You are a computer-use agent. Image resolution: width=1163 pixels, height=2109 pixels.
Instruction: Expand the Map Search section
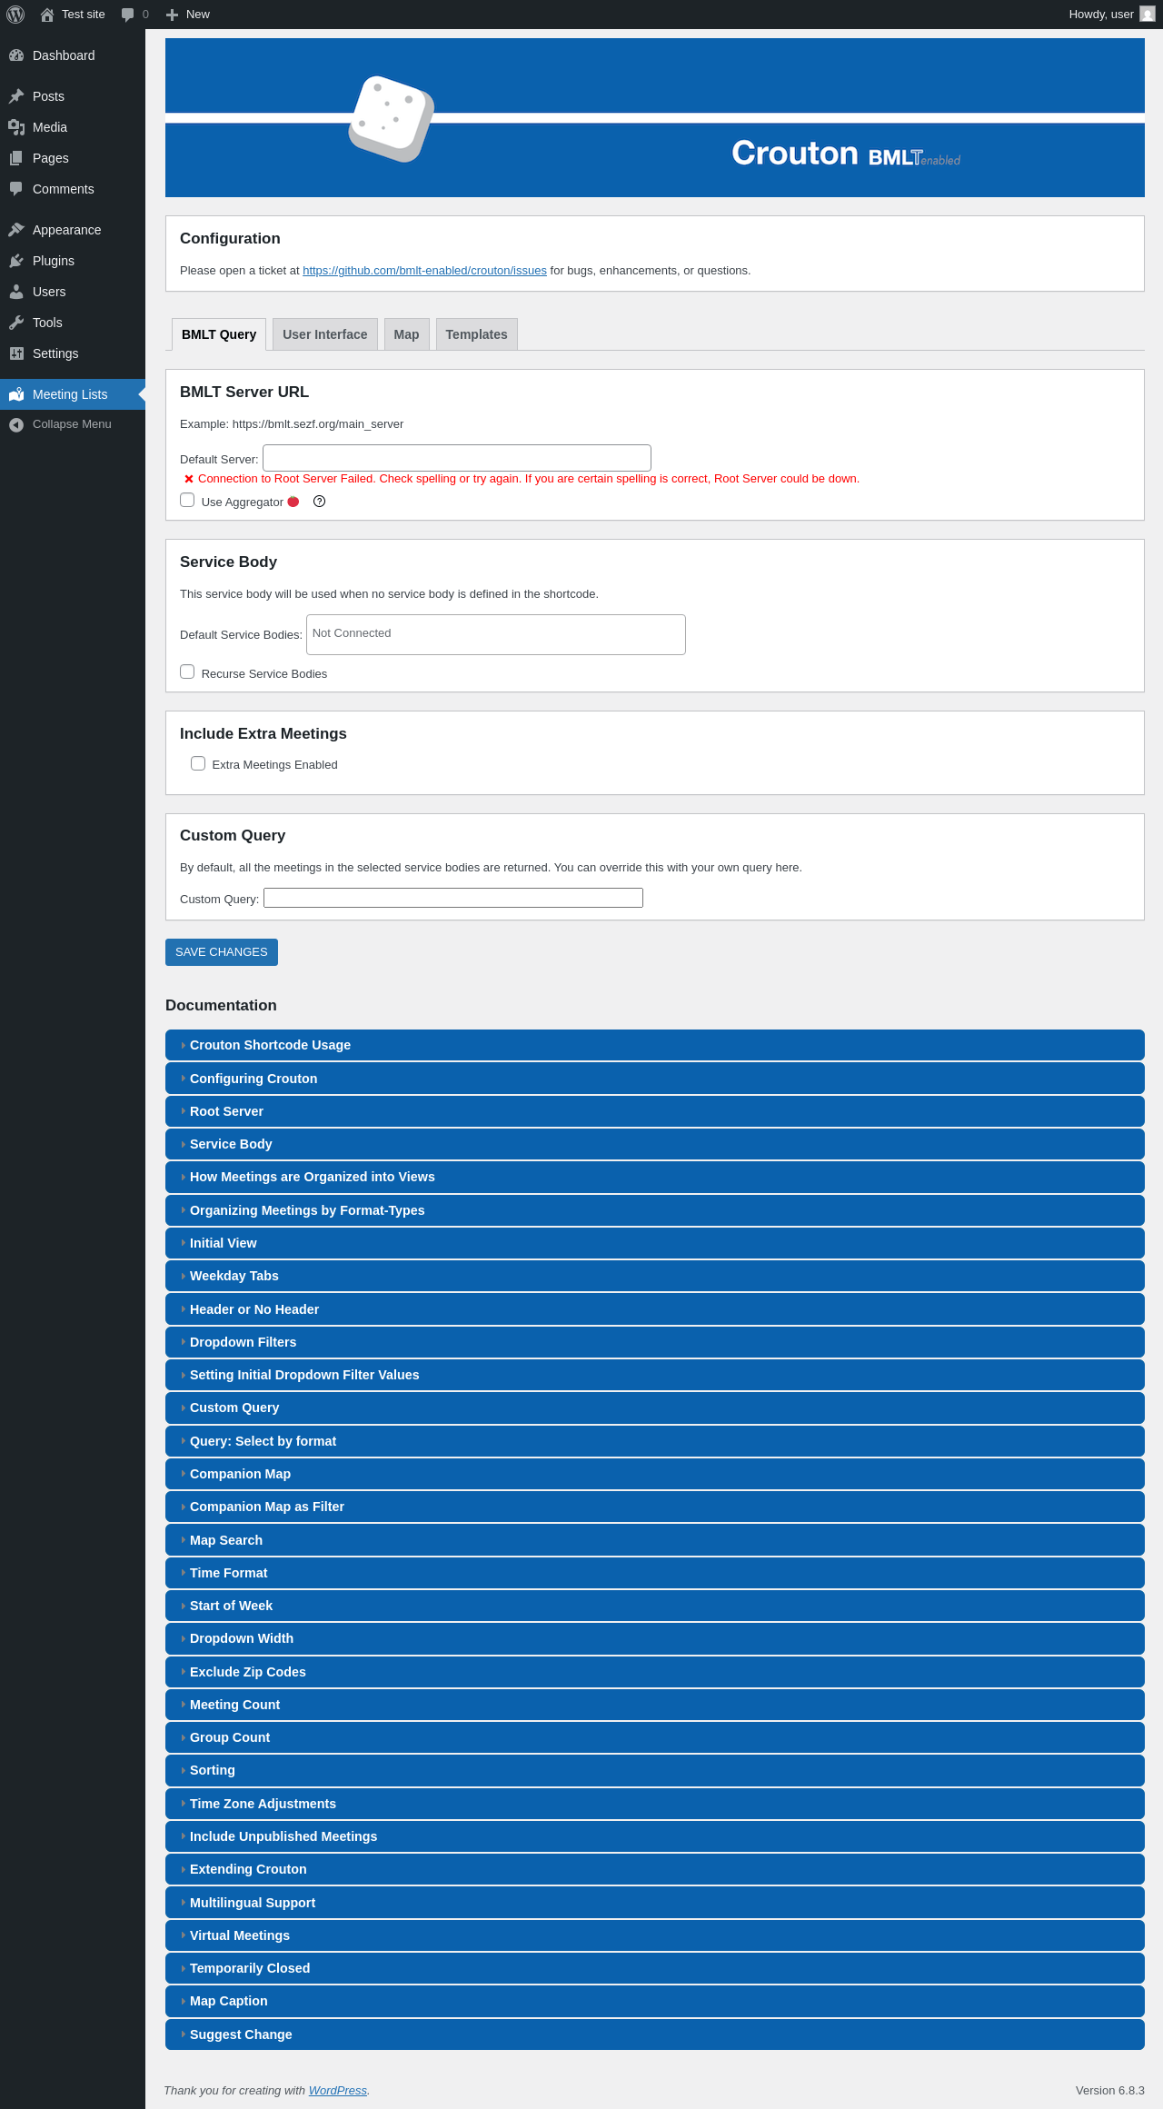pyautogui.click(x=654, y=1540)
